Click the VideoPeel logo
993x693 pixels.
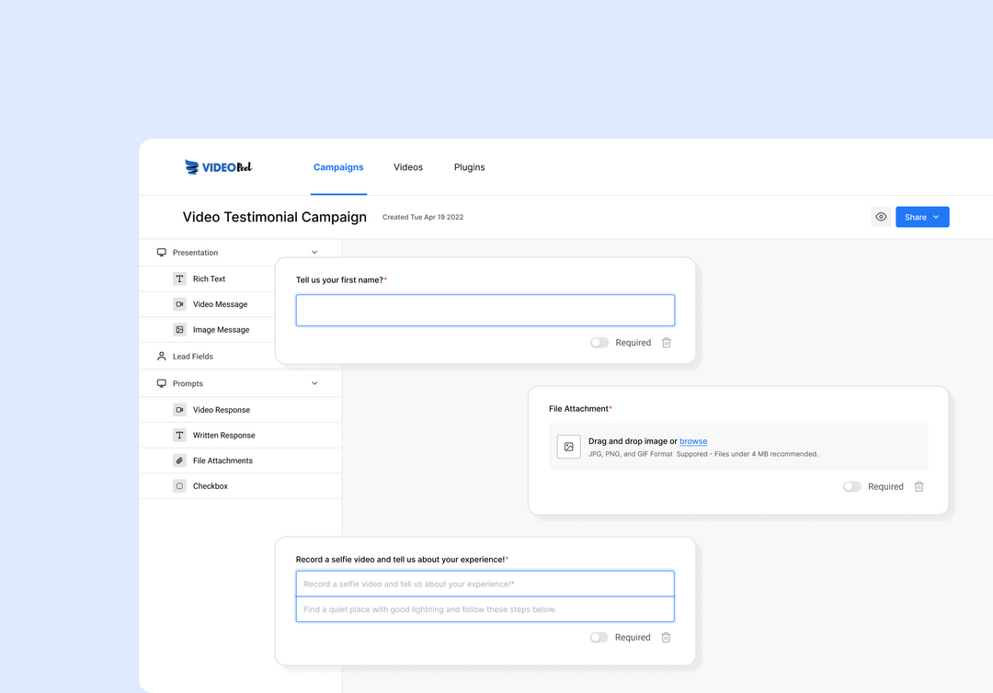point(218,166)
